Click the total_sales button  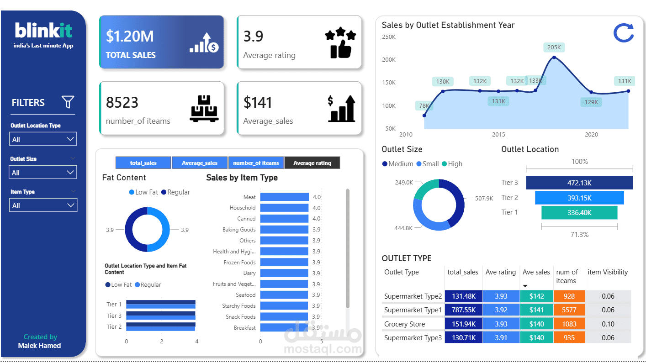pos(143,163)
